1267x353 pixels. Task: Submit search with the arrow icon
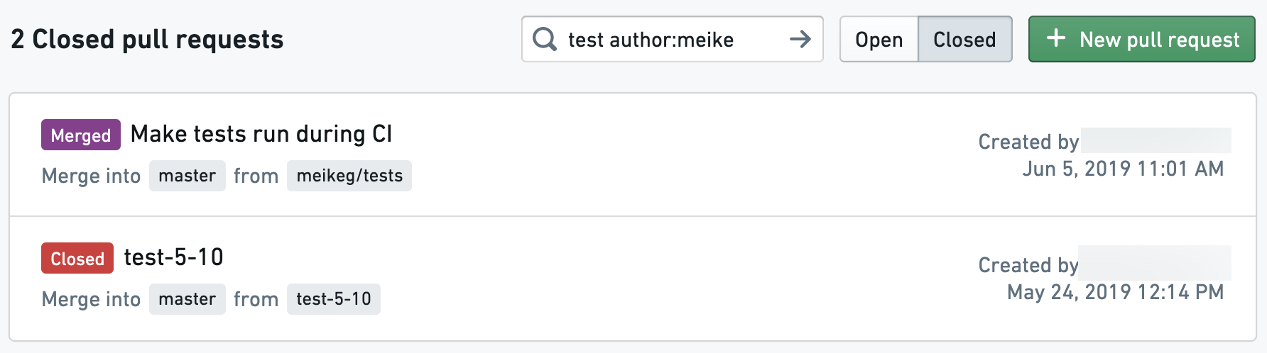(800, 39)
